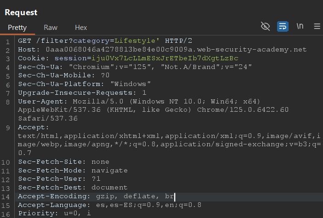Toggle the hide non-printable eye icon
The width and height of the screenshot is (323, 218).
point(265,26)
